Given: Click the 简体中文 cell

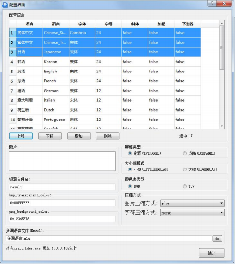Looking at the screenshot, I should pos(29,33).
